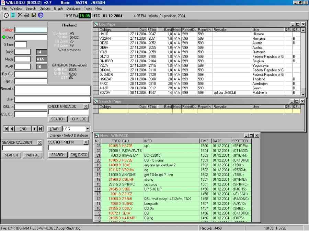This screenshot has height=231, width=309.
Task: Click the Callsign input field
Action: coord(31,30)
